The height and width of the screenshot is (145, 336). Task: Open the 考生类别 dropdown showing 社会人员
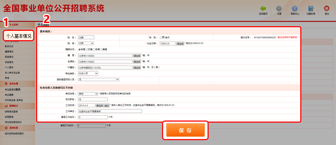pyautogui.click(x=88, y=73)
